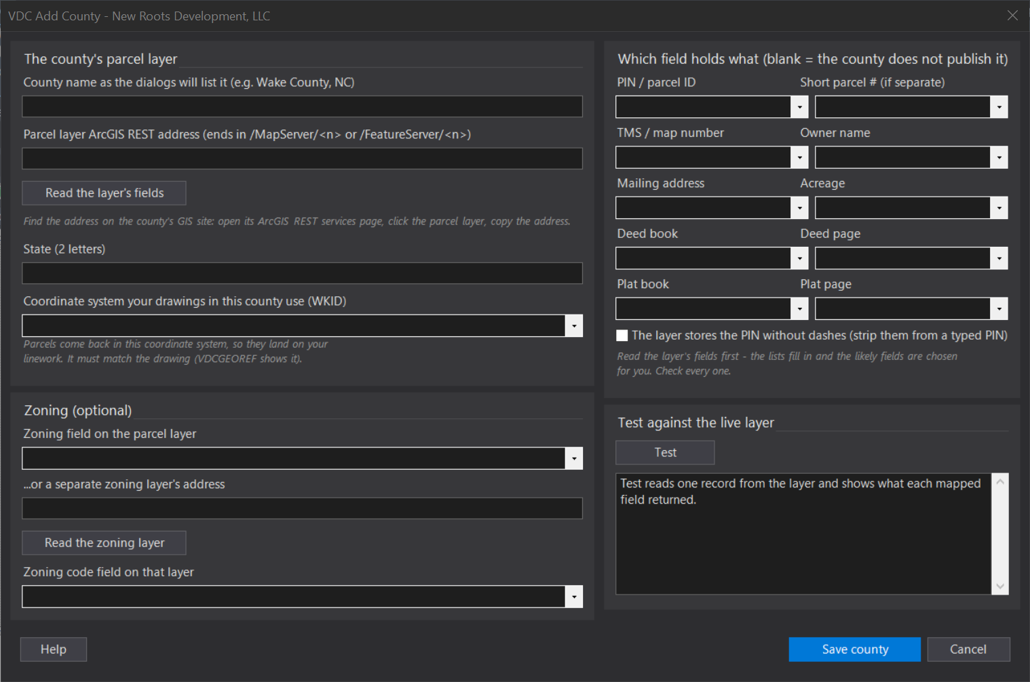1030x682 pixels.
Task: Open the TMS / map number dropdown
Action: click(x=799, y=157)
